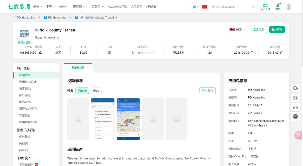Viewport: 303px width, 166px height.
Task: Click the 七麦数据 logo
Action: pyautogui.click(x=19, y=6)
